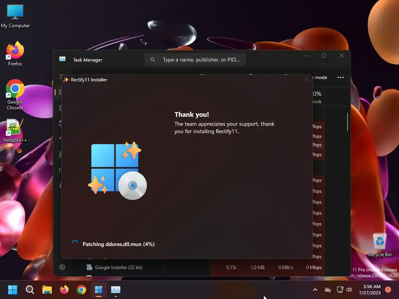Open File Explorer from the taskbar
The width and height of the screenshot is (399, 299).
[x=47, y=290]
